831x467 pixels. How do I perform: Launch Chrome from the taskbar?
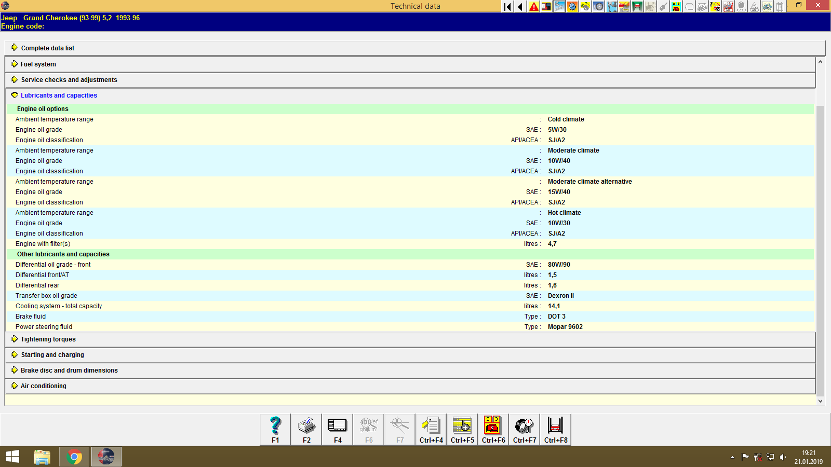point(74,457)
